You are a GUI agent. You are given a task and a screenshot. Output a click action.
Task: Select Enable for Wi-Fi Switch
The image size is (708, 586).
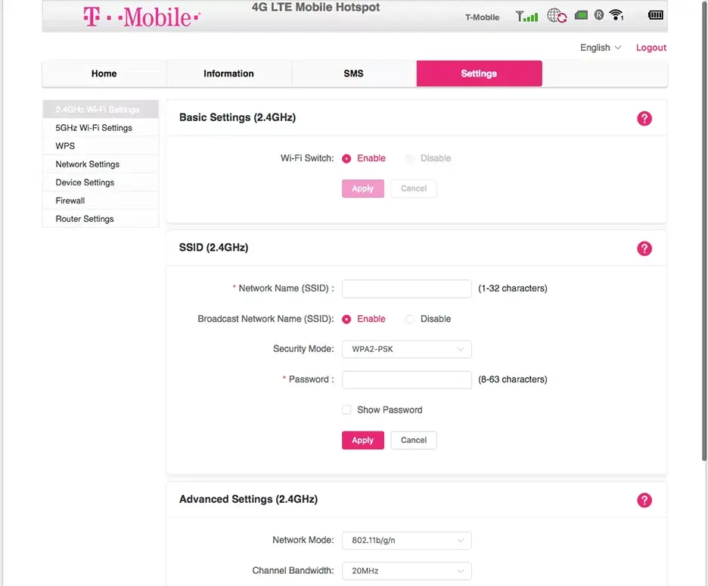(346, 159)
